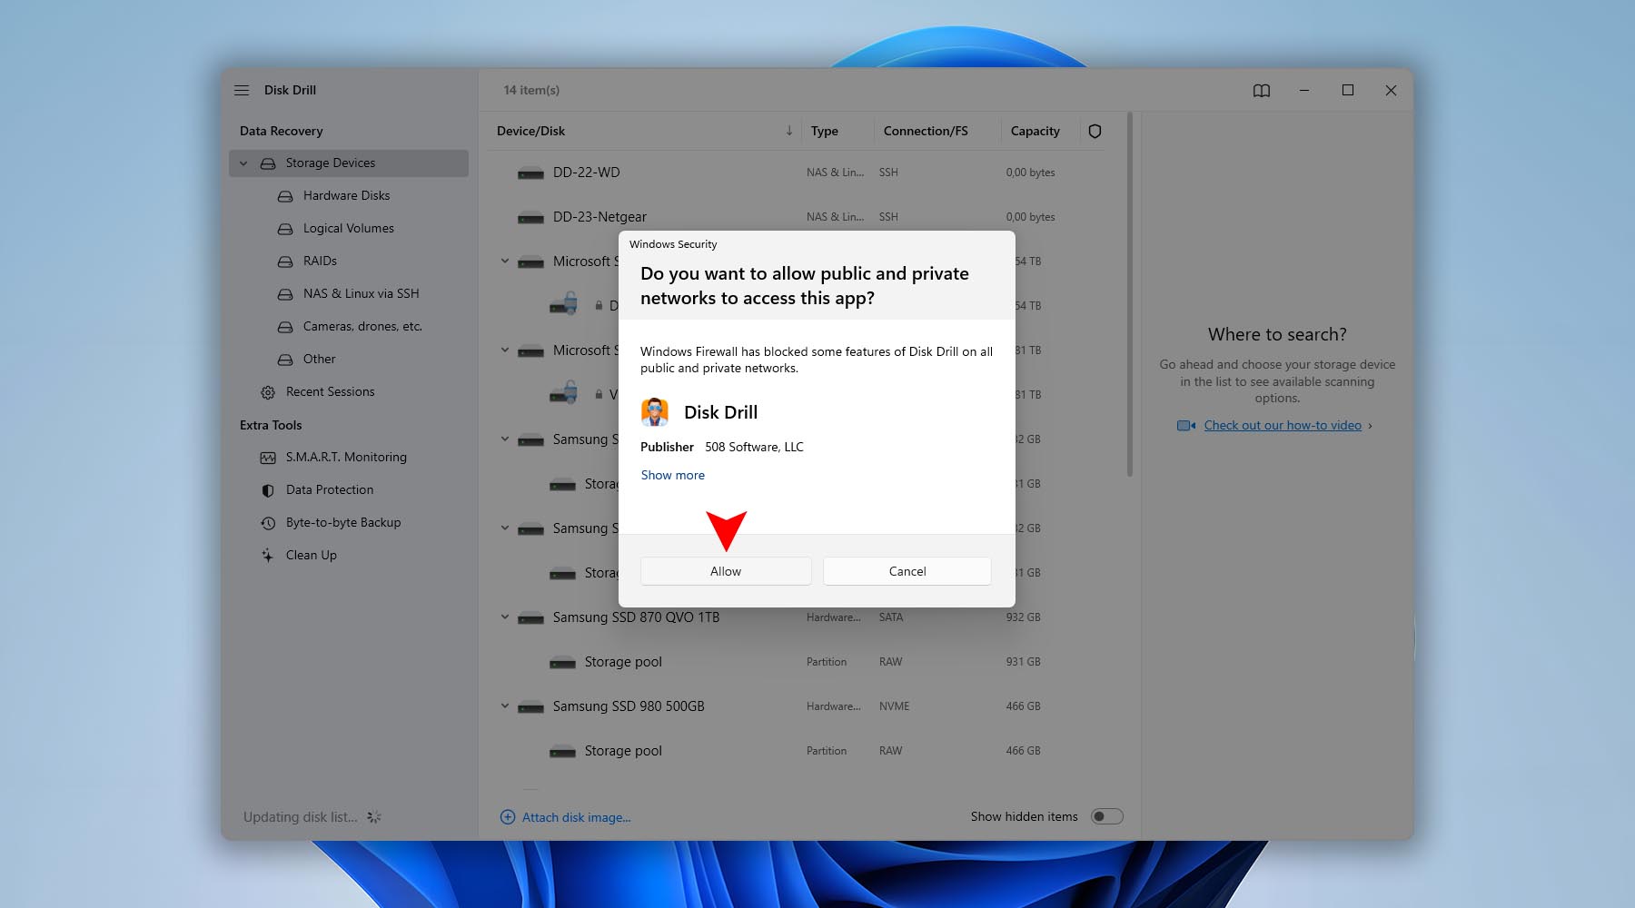Click the RAIDs drive icon
1635x908 pixels.
tap(285, 262)
